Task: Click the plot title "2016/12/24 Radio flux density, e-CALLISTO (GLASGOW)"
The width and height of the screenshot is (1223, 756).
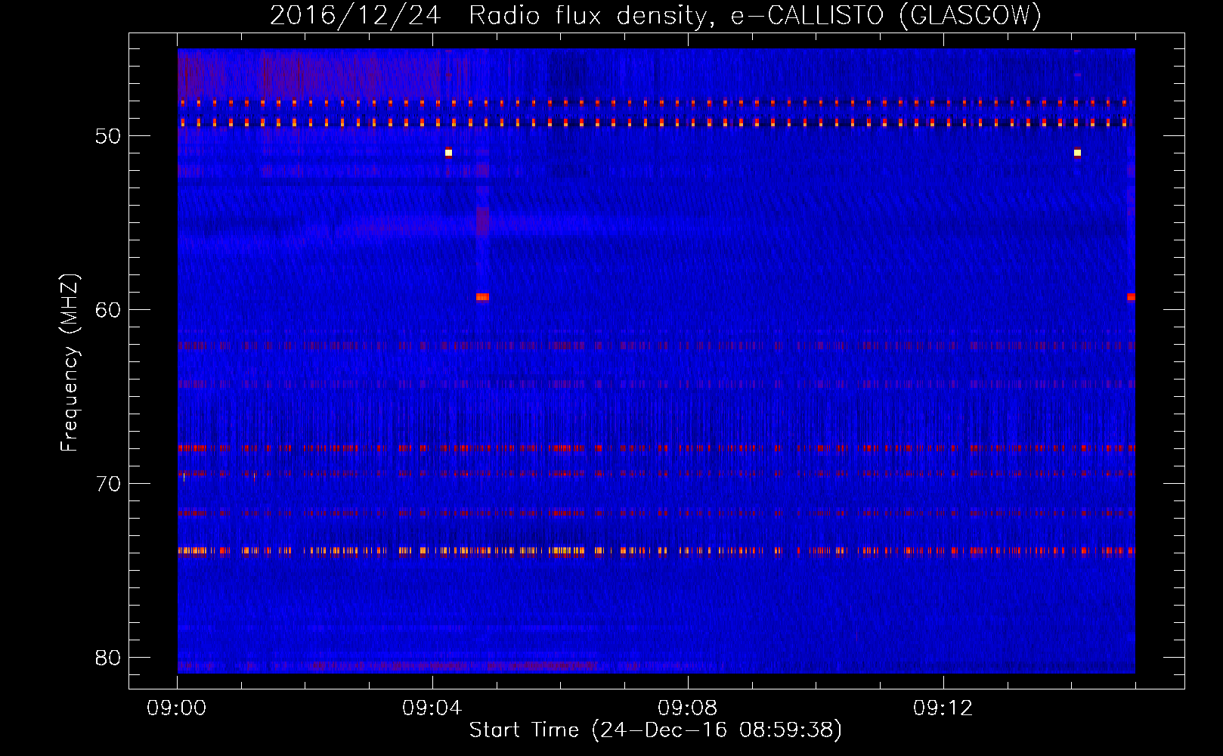Action: tap(655, 15)
